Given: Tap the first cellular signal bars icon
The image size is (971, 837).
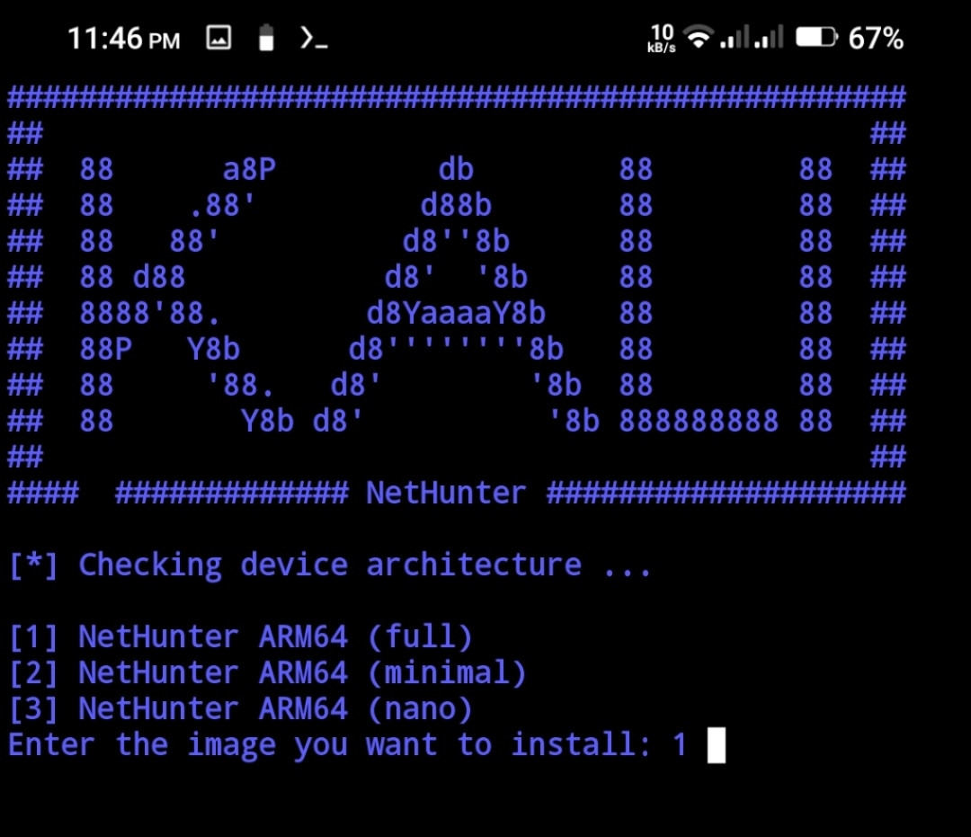Looking at the screenshot, I should pos(735,37).
